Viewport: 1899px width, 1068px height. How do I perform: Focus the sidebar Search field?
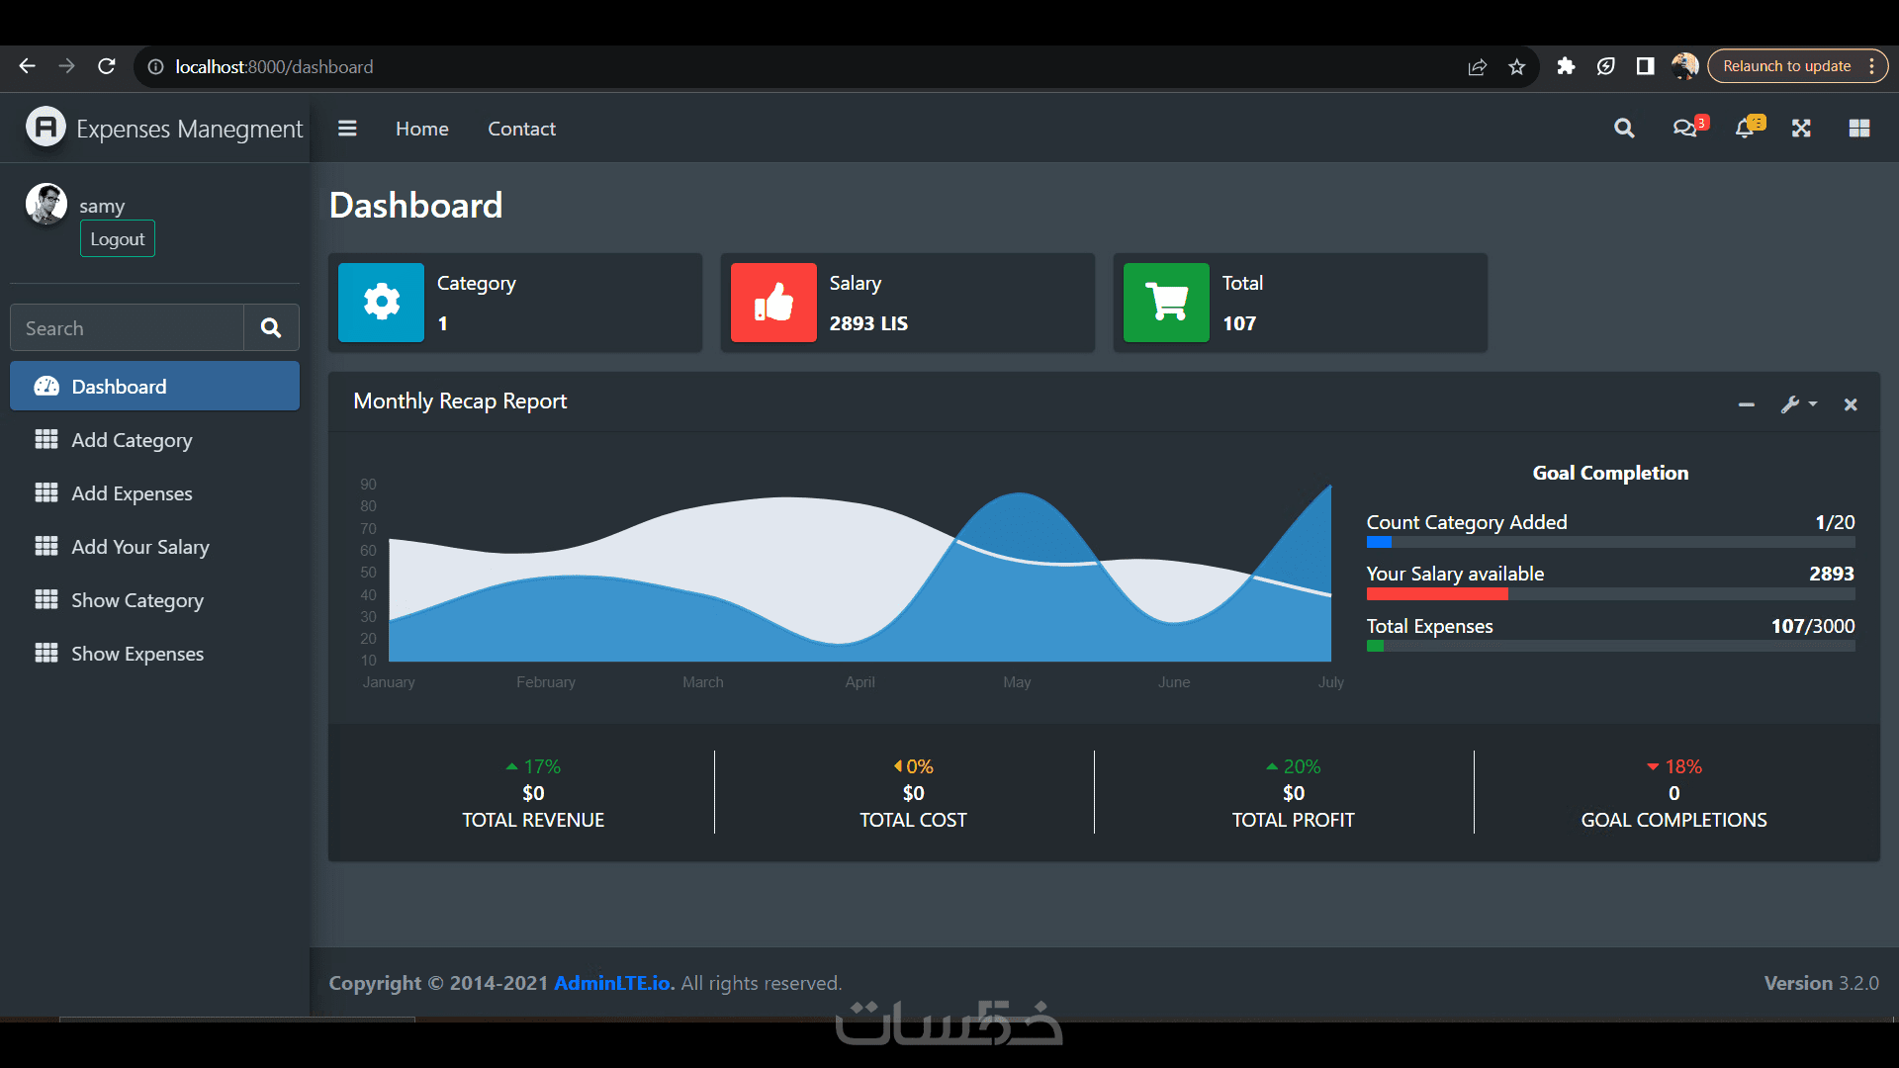pyautogui.click(x=129, y=328)
